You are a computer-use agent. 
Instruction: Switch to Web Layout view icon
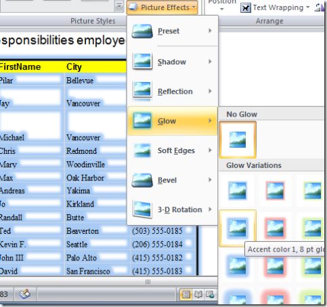pyautogui.click(x=210, y=294)
